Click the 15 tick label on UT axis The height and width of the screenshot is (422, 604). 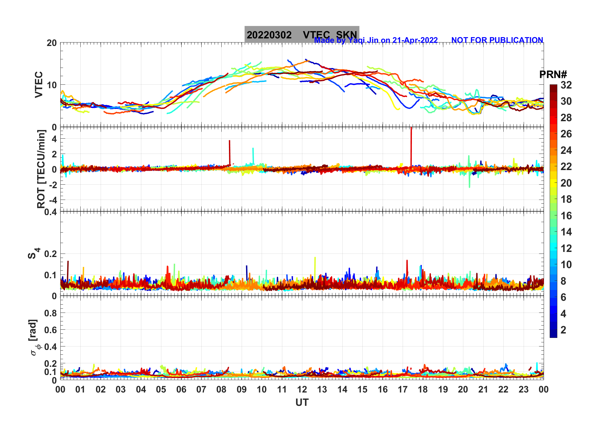click(362, 389)
